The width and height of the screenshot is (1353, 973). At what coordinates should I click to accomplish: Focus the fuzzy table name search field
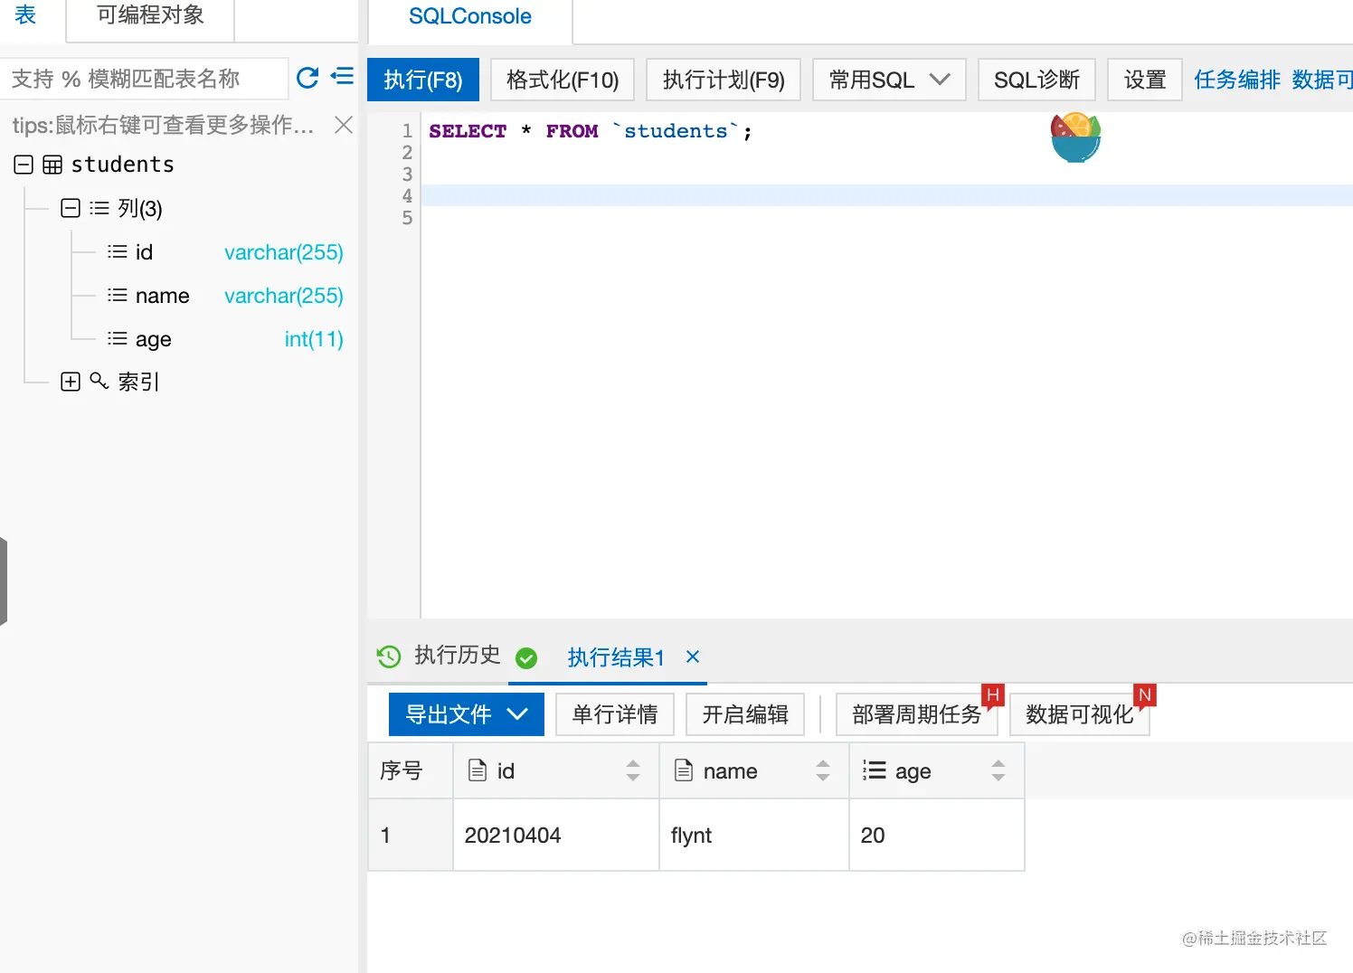[145, 79]
